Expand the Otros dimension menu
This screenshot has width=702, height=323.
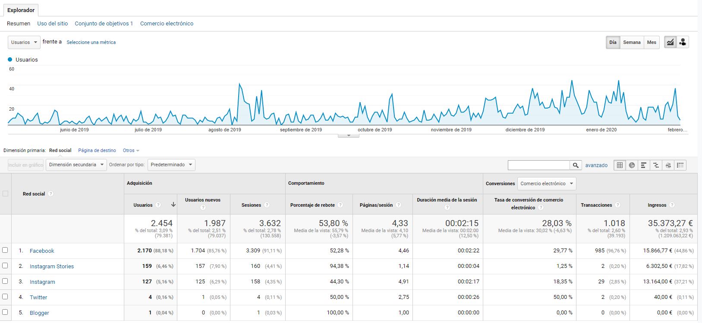click(131, 151)
